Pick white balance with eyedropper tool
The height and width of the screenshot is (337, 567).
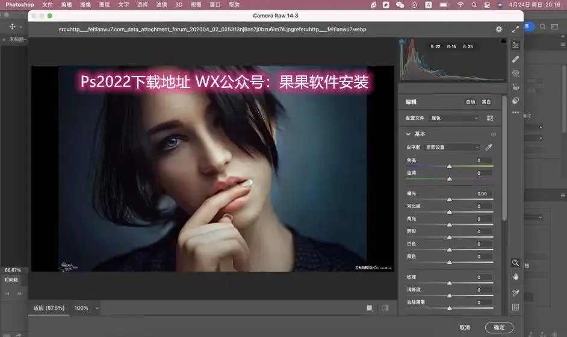pos(489,147)
